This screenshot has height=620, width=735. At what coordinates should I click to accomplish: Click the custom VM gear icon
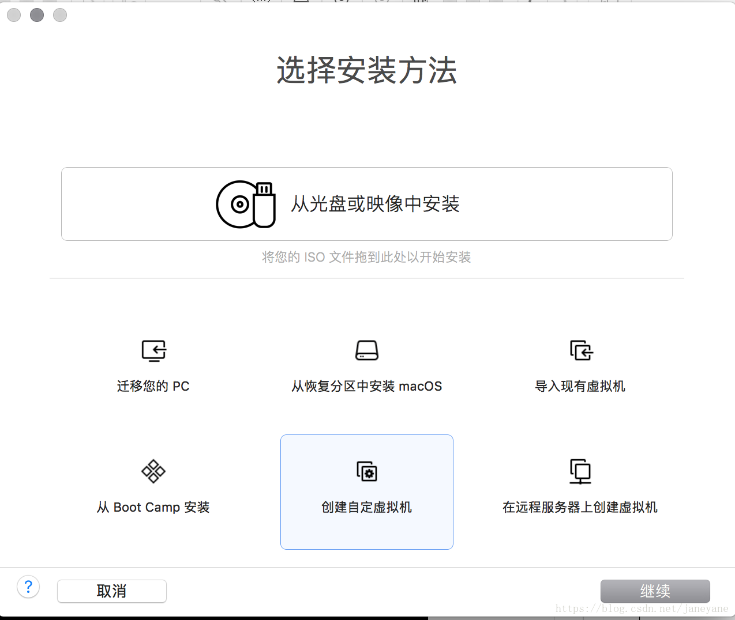coord(367,471)
